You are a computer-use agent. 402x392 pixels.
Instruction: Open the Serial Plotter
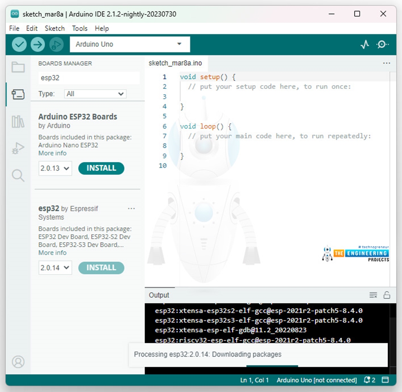tap(365, 44)
